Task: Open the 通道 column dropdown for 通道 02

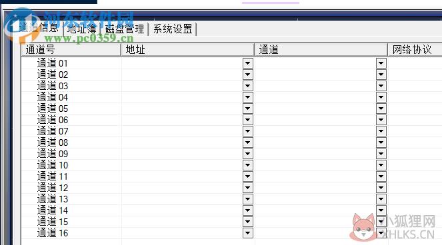Action: [381, 75]
